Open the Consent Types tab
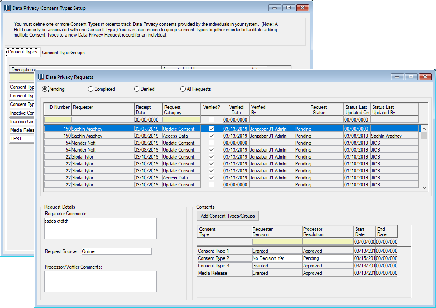The width and height of the screenshot is (436, 308). click(x=23, y=52)
